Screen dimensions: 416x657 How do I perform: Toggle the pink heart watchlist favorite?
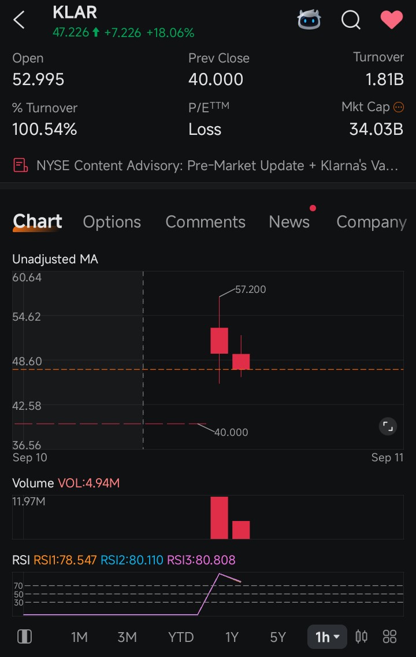[x=392, y=20]
